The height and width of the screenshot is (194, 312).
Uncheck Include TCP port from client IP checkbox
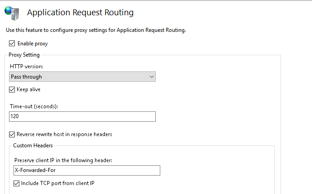[17, 183]
